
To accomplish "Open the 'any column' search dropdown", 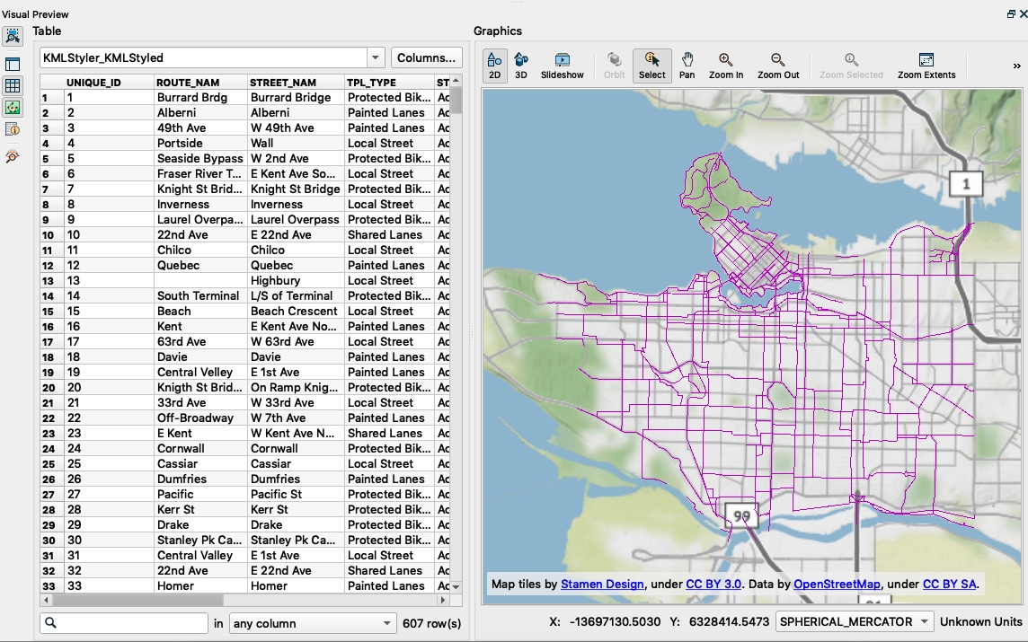I will [x=312, y=624].
